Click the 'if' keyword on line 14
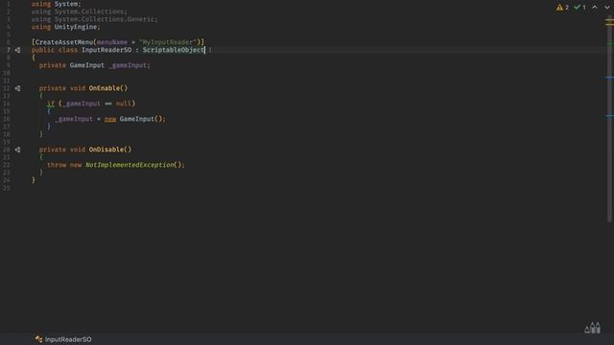Image resolution: width=614 pixels, height=345 pixels. tap(51, 103)
